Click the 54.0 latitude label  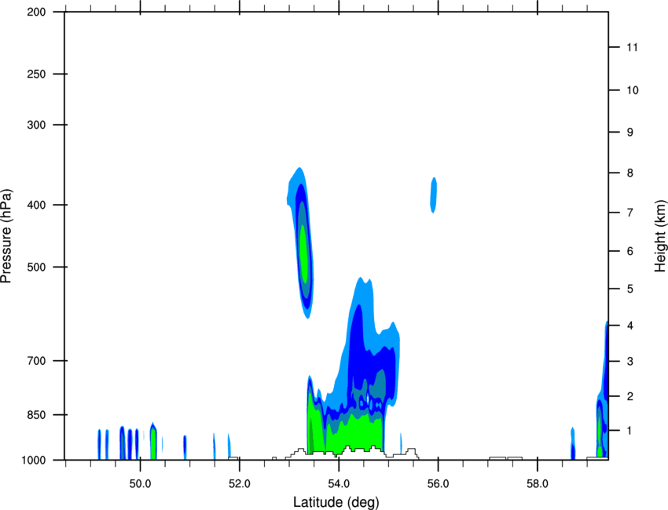(x=340, y=484)
